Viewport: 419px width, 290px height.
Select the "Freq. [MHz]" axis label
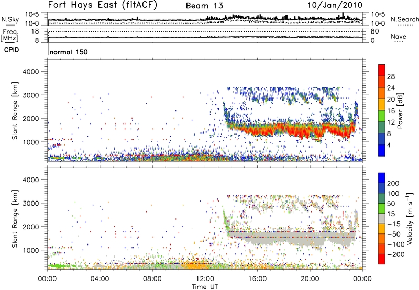(x=9, y=36)
